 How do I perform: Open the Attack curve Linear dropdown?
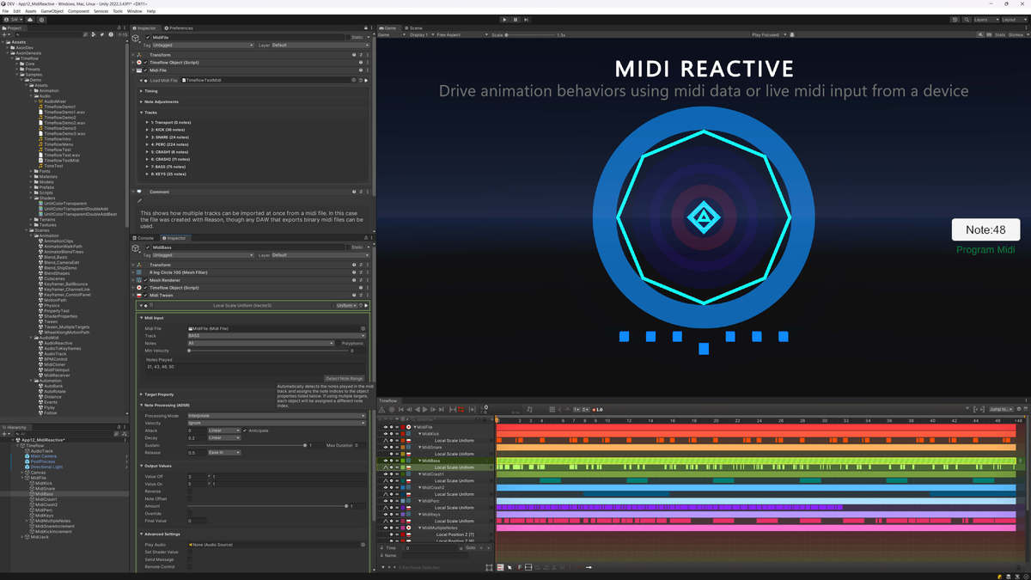224,430
